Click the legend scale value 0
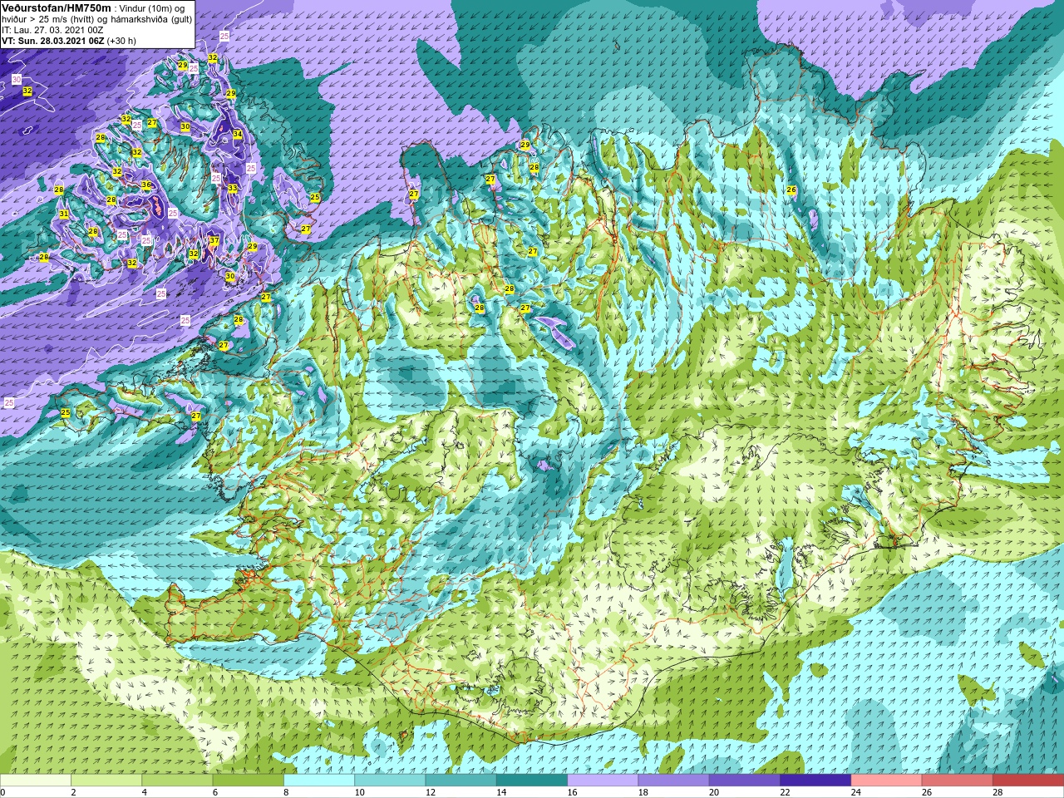This screenshot has width=1064, height=798. [x=3, y=792]
